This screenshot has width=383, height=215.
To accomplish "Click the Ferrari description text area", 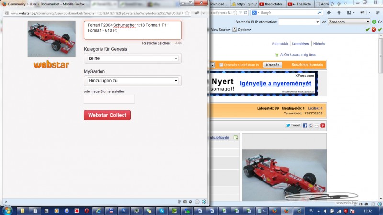I will 133,30.
